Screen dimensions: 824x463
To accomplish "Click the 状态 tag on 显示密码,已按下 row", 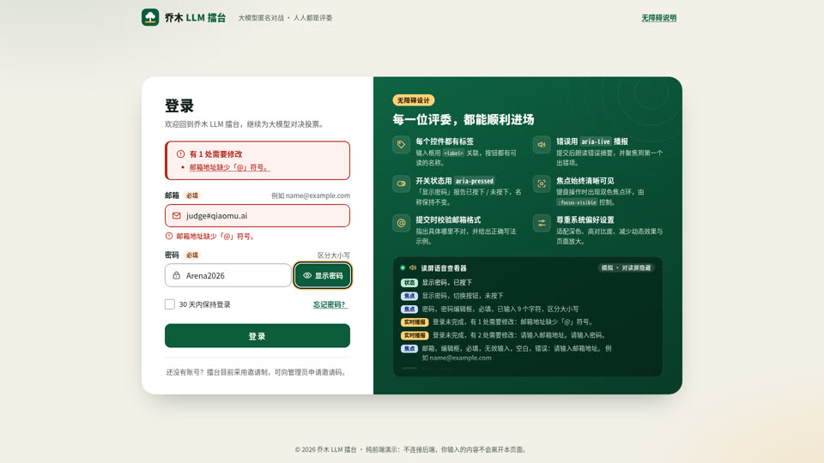I will point(409,283).
